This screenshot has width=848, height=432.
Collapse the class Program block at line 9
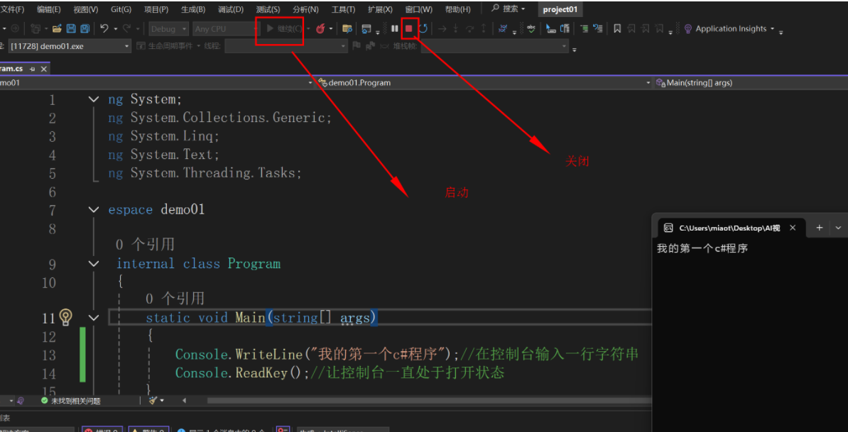[x=94, y=263]
